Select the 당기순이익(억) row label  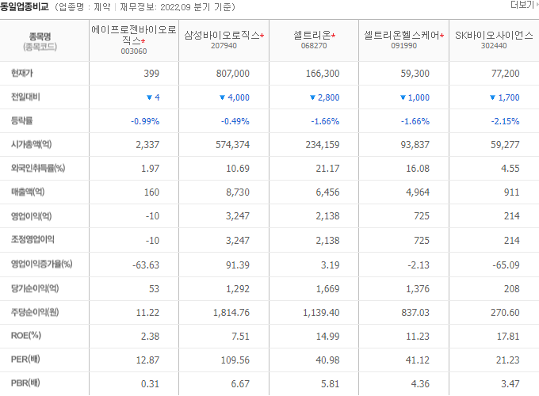tap(35, 288)
